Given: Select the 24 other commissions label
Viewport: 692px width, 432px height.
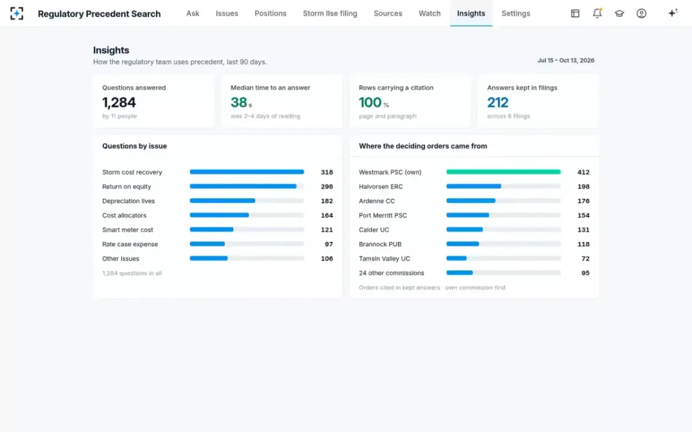Looking at the screenshot, I should click(x=392, y=273).
